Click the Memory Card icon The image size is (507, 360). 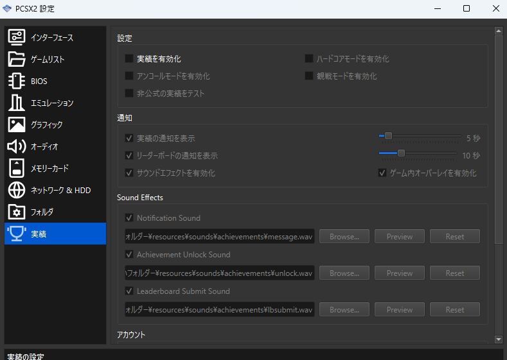click(17, 168)
